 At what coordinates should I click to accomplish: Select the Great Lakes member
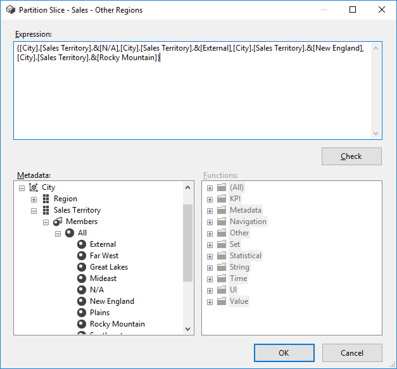(109, 267)
